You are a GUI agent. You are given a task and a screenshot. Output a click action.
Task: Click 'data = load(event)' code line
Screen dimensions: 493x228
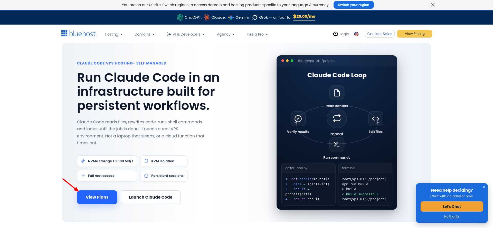pyautogui.click(x=311, y=184)
